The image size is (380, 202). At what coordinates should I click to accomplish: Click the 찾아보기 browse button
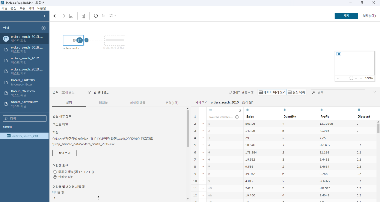[x=65, y=153]
